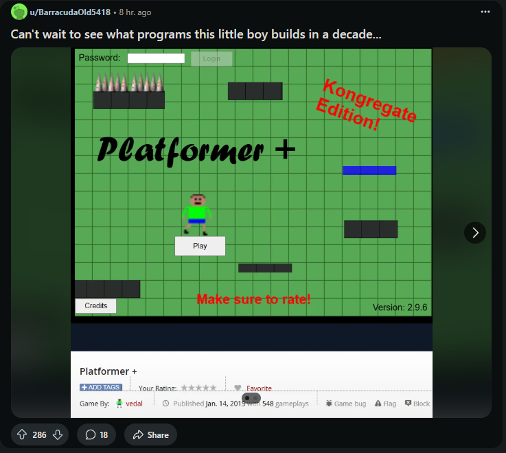This screenshot has width=506, height=453.
Task: Click the Favorite heart icon
Action: tap(238, 388)
